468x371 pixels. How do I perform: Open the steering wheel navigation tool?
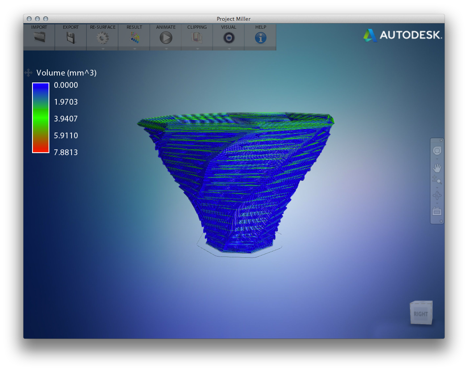(x=437, y=151)
